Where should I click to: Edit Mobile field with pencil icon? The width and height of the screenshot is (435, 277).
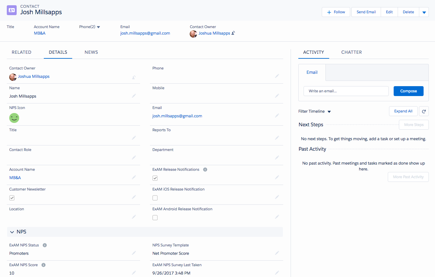click(x=277, y=96)
